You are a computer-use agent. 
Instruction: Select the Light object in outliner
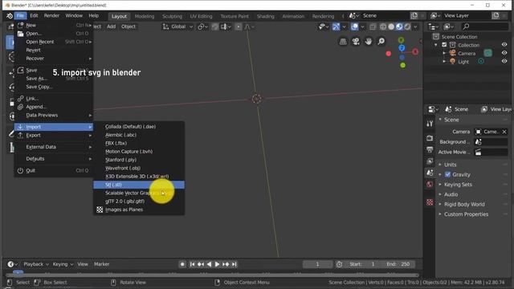click(x=463, y=62)
